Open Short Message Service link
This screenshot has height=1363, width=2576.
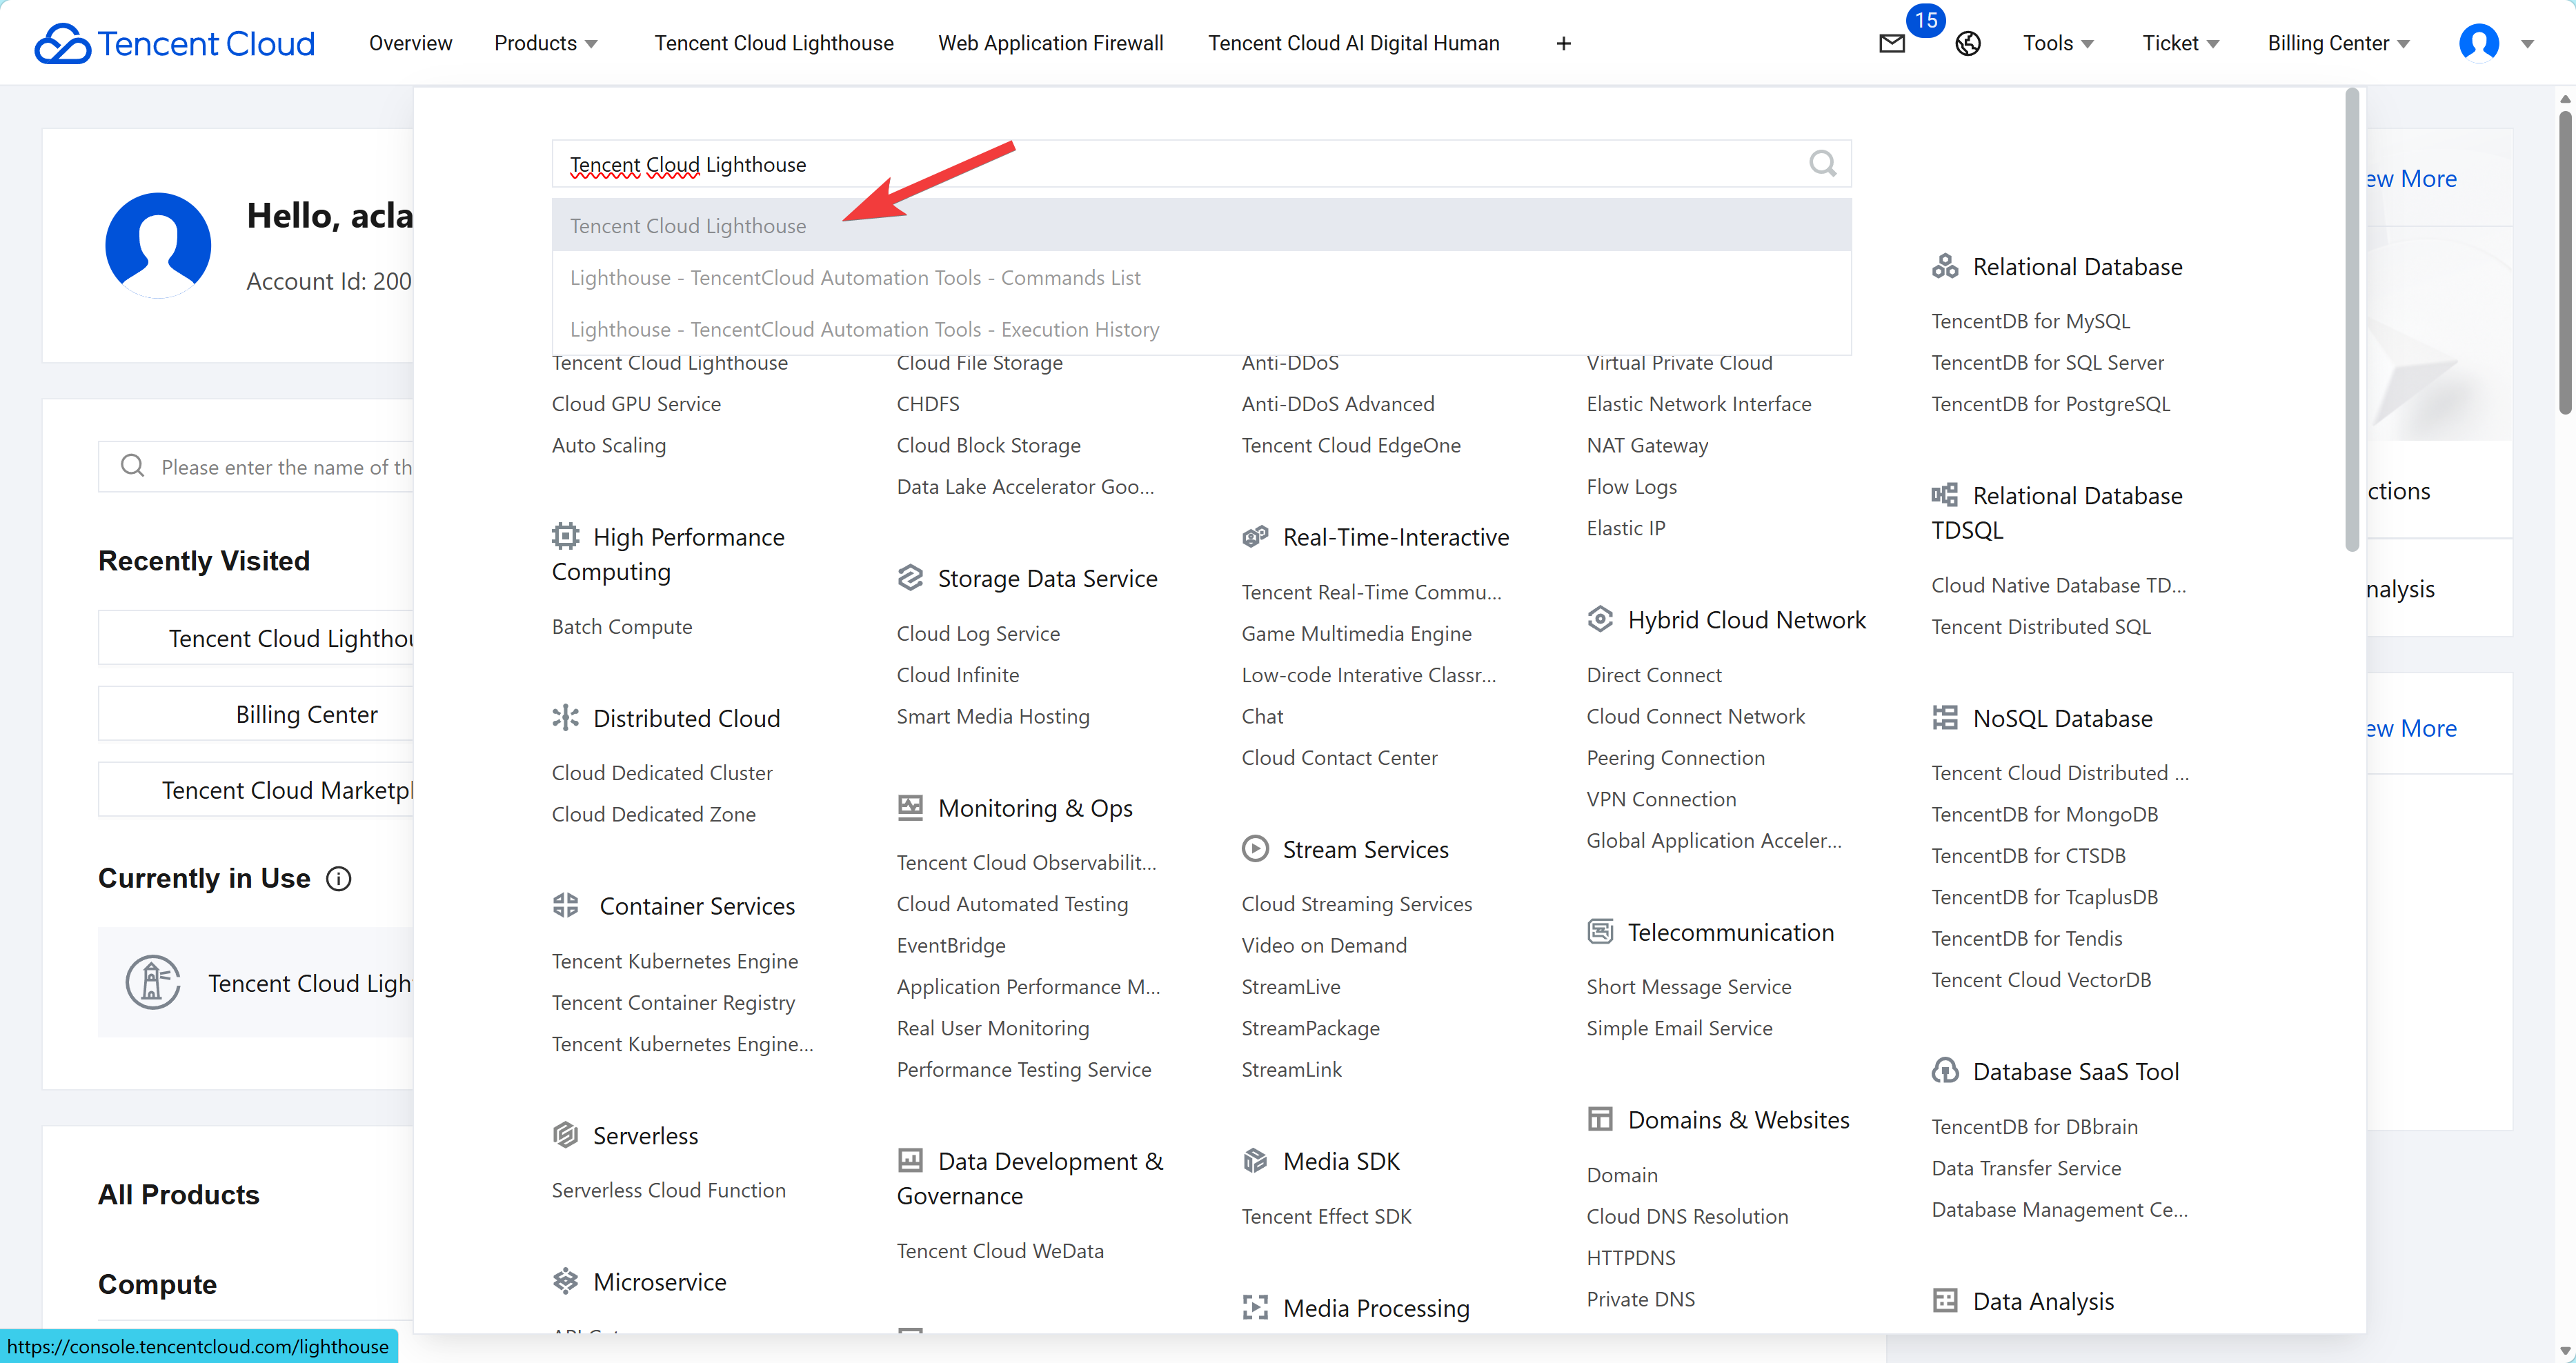[x=1688, y=986]
